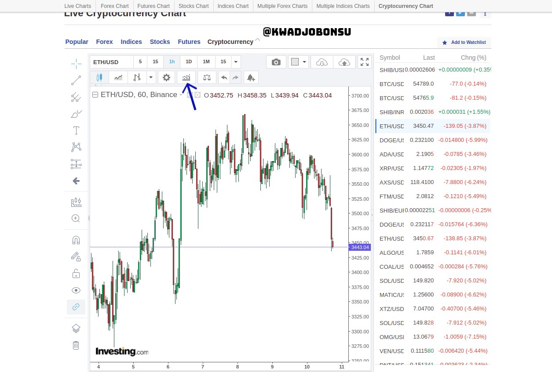Click the watchlist panel collapse handle

coord(373,215)
